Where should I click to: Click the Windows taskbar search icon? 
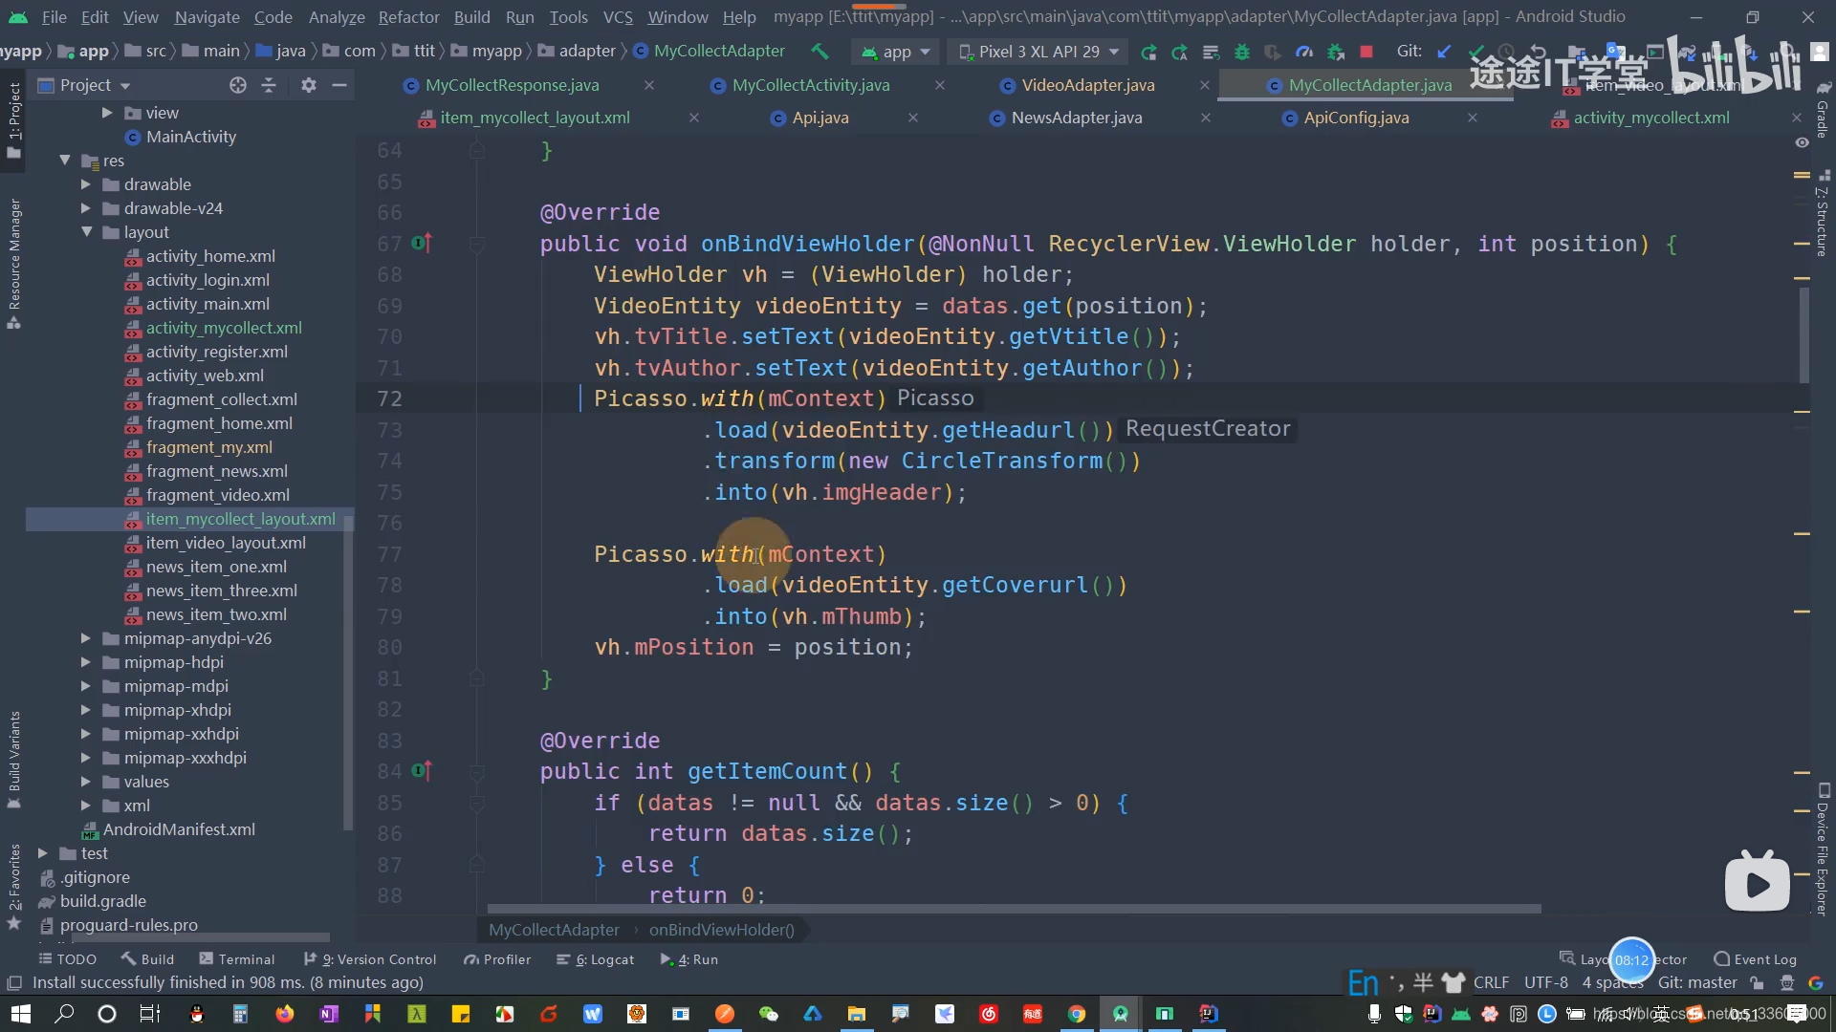pyautogui.click(x=64, y=1013)
